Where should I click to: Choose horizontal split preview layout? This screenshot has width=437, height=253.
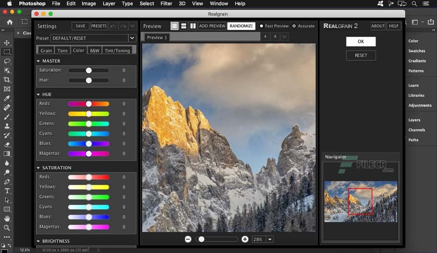pyautogui.click(x=183, y=26)
